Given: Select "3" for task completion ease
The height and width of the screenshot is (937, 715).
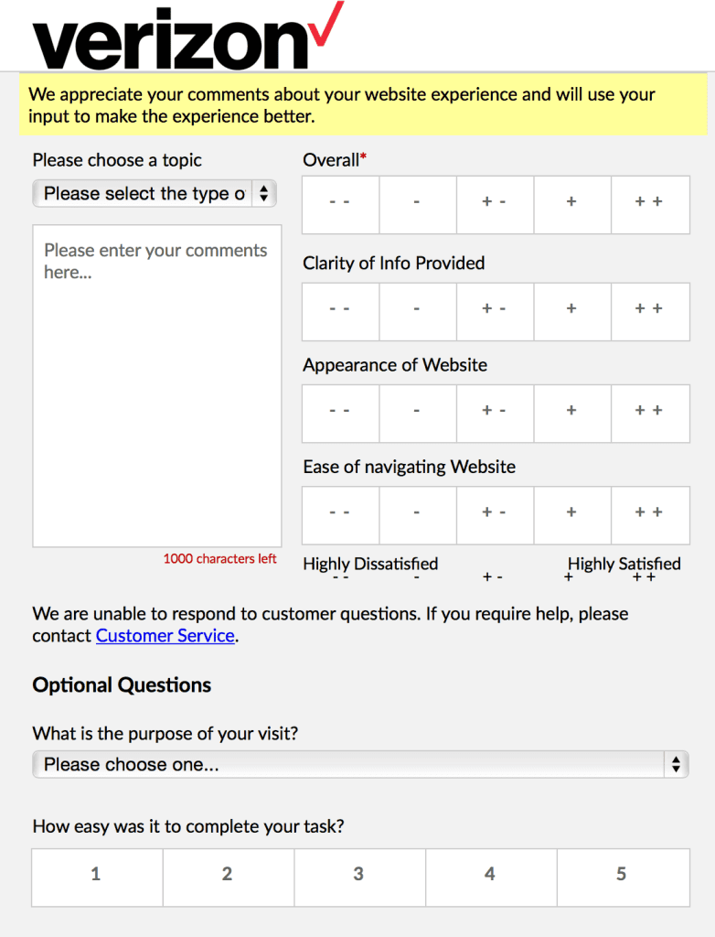Looking at the screenshot, I should pos(359,877).
